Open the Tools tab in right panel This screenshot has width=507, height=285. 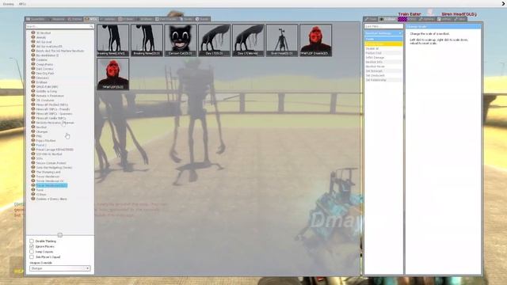pos(371,19)
